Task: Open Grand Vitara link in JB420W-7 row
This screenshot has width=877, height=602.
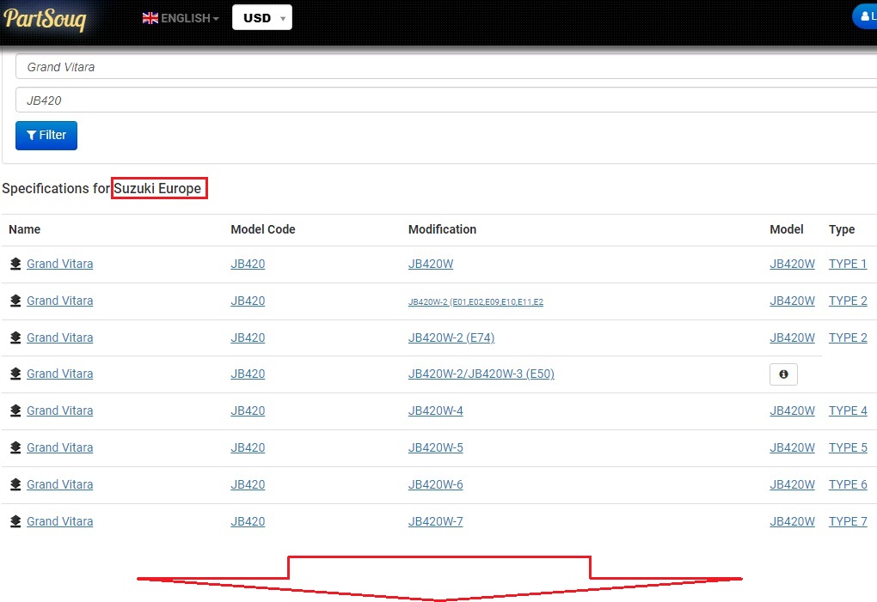Action: coord(60,521)
